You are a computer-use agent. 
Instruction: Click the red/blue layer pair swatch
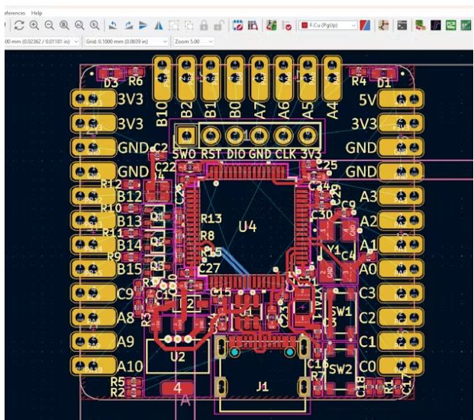366,25
